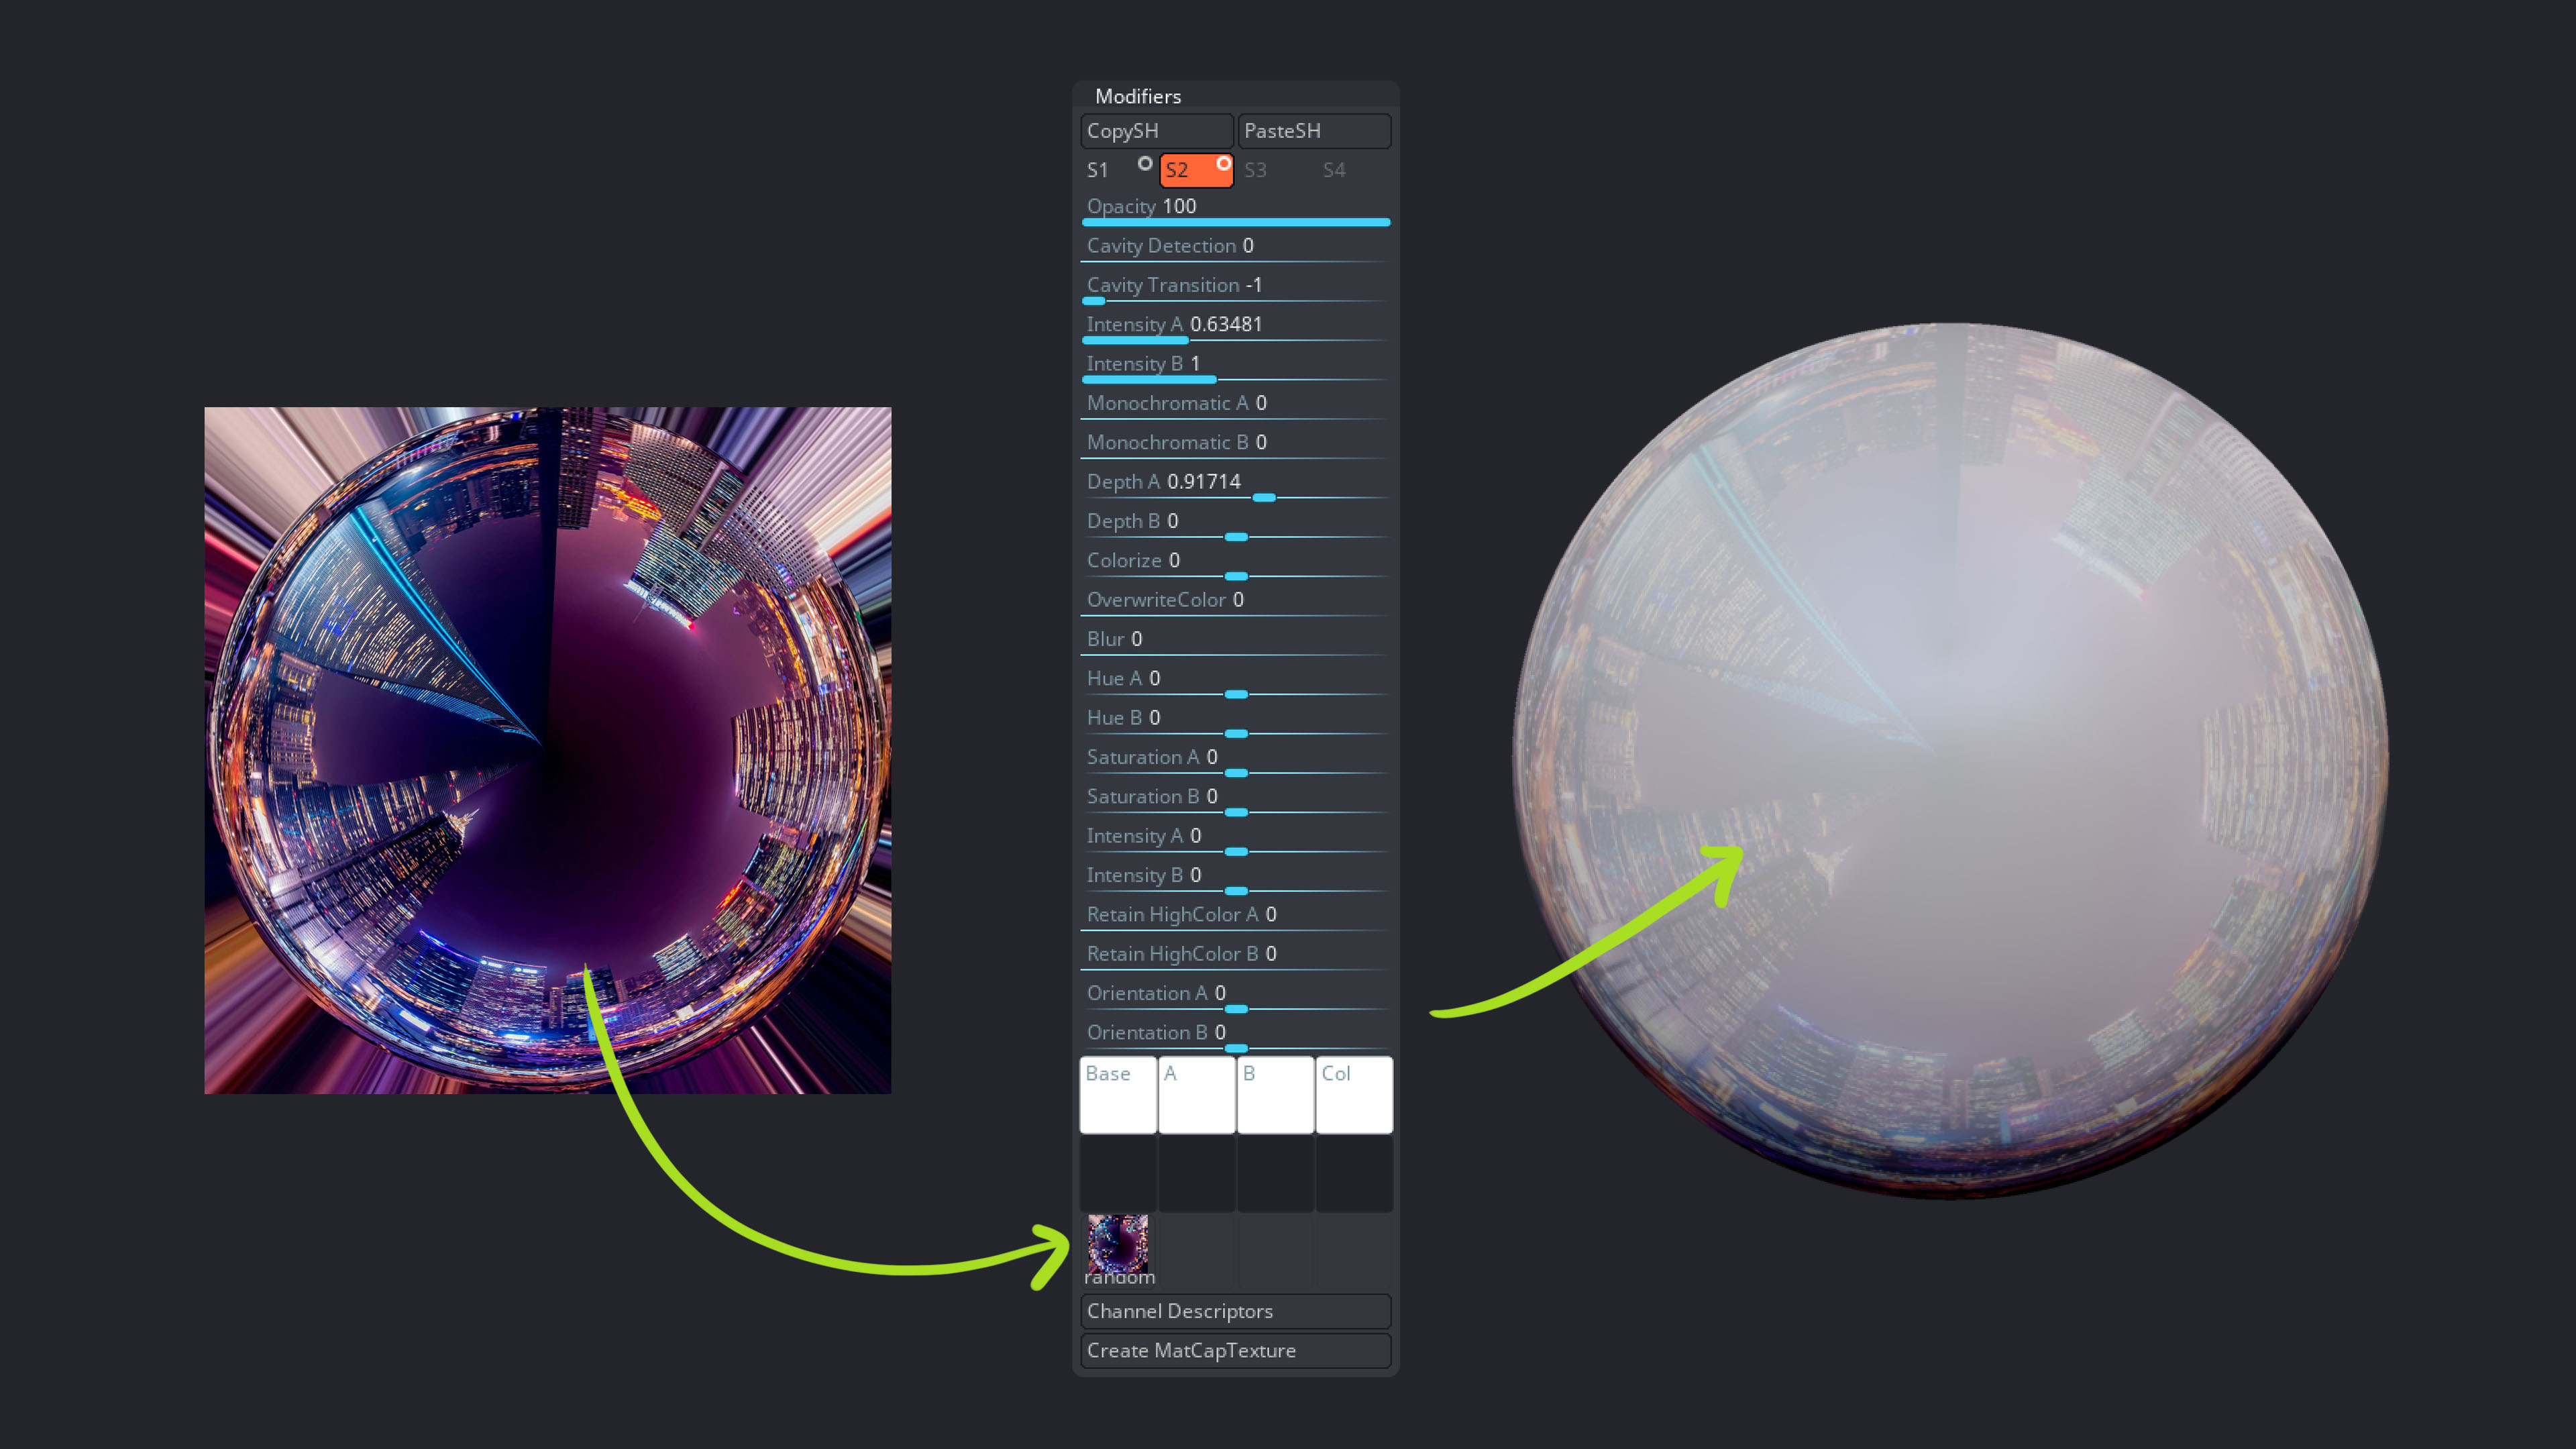Click the CopySH button
The width and height of the screenshot is (2576, 1449).
1156,131
